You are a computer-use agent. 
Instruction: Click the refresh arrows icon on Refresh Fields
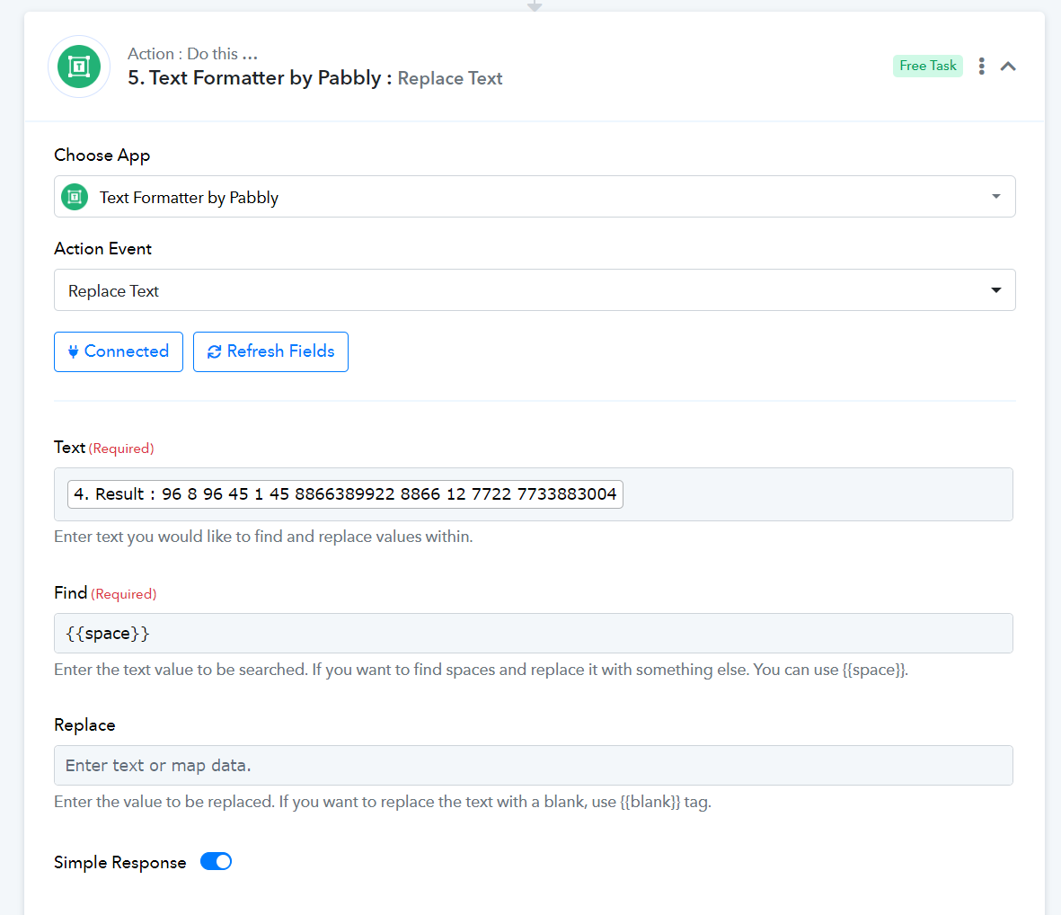click(x=214, y=351)
